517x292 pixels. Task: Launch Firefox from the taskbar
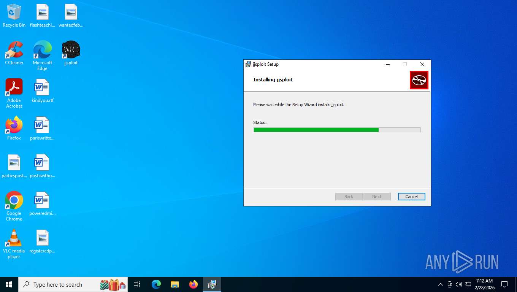[193, 284]
